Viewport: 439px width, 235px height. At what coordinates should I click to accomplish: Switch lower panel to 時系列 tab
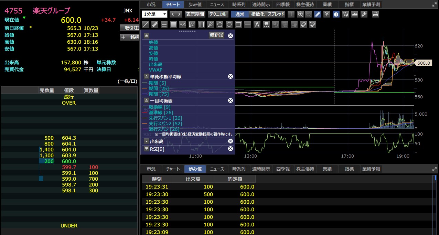click(x=239, y=169)
